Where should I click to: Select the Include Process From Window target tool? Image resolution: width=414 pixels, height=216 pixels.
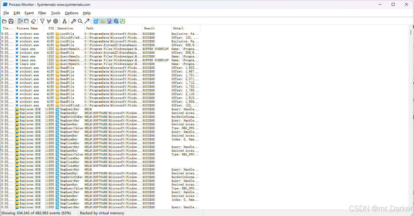click(x=56, y=21)
